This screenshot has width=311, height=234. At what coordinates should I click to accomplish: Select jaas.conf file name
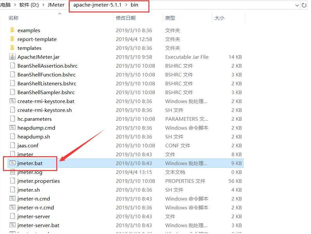(x=28, y=146)
